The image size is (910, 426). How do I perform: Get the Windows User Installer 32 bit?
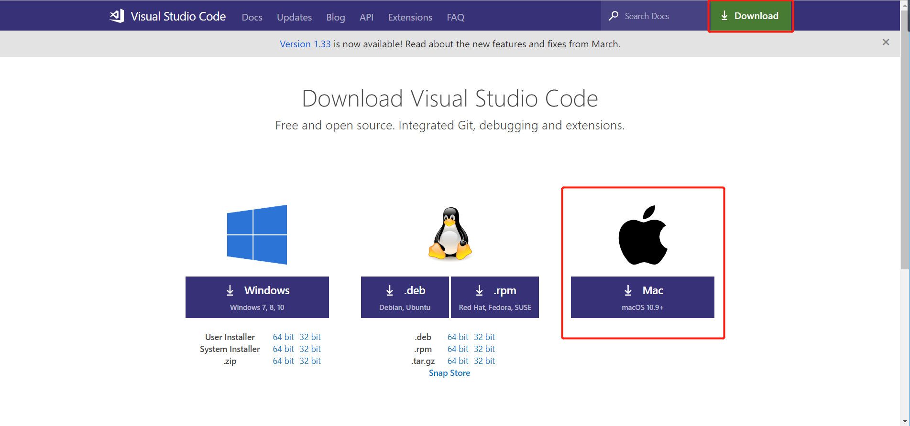(310, 337)
